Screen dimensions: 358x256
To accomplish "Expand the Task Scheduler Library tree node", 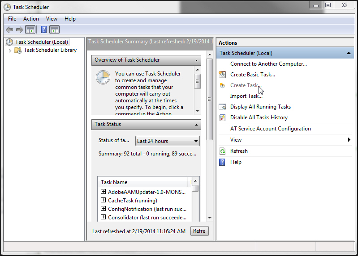I will [10, 50].
